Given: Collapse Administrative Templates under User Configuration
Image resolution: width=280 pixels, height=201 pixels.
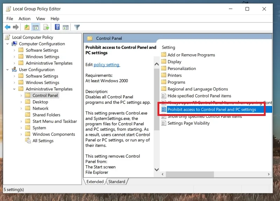Looking at the screenshot, I should (14, 89).
